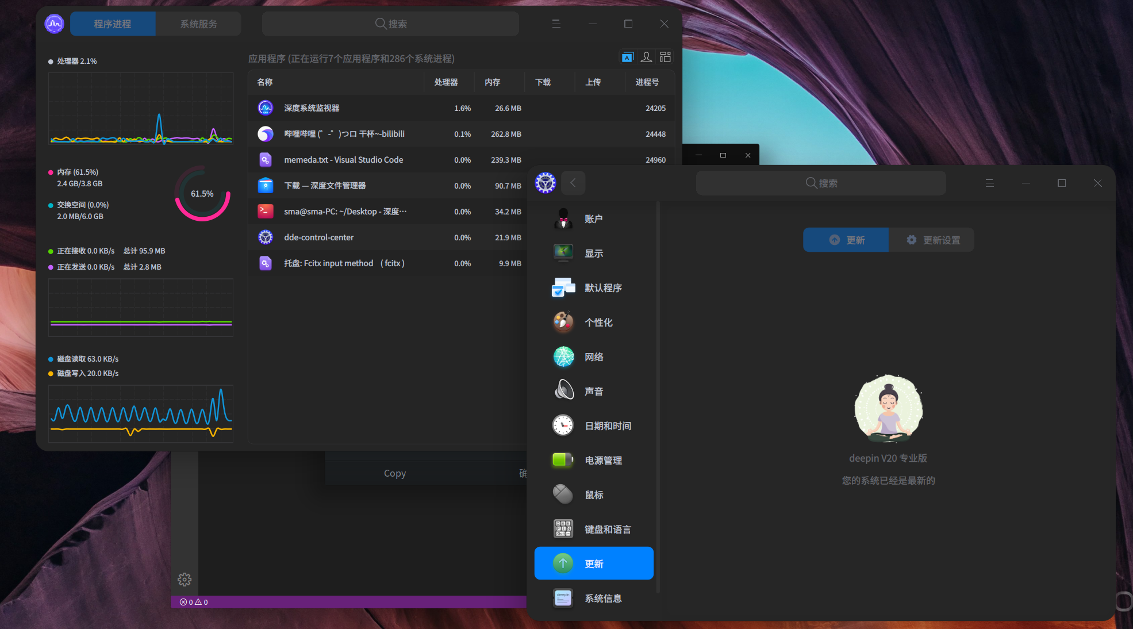
Task: Click the Copy button
Action: [395, 473]
